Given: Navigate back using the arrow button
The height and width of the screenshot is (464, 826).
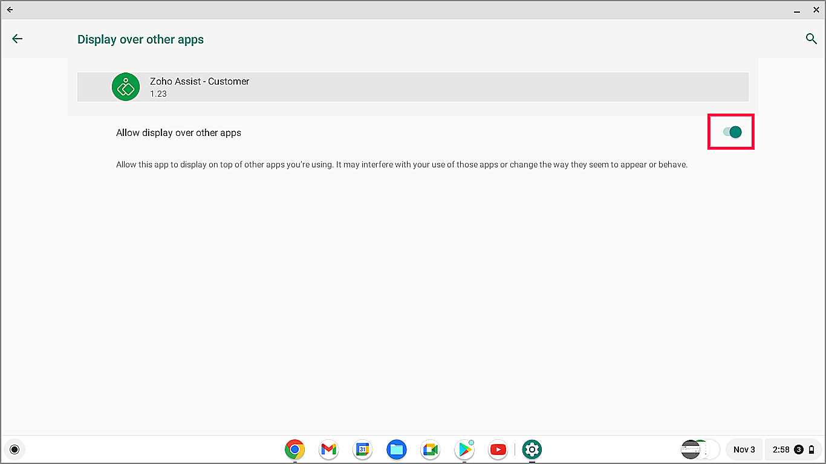Looking at the screenshot, I should point(17,39).
